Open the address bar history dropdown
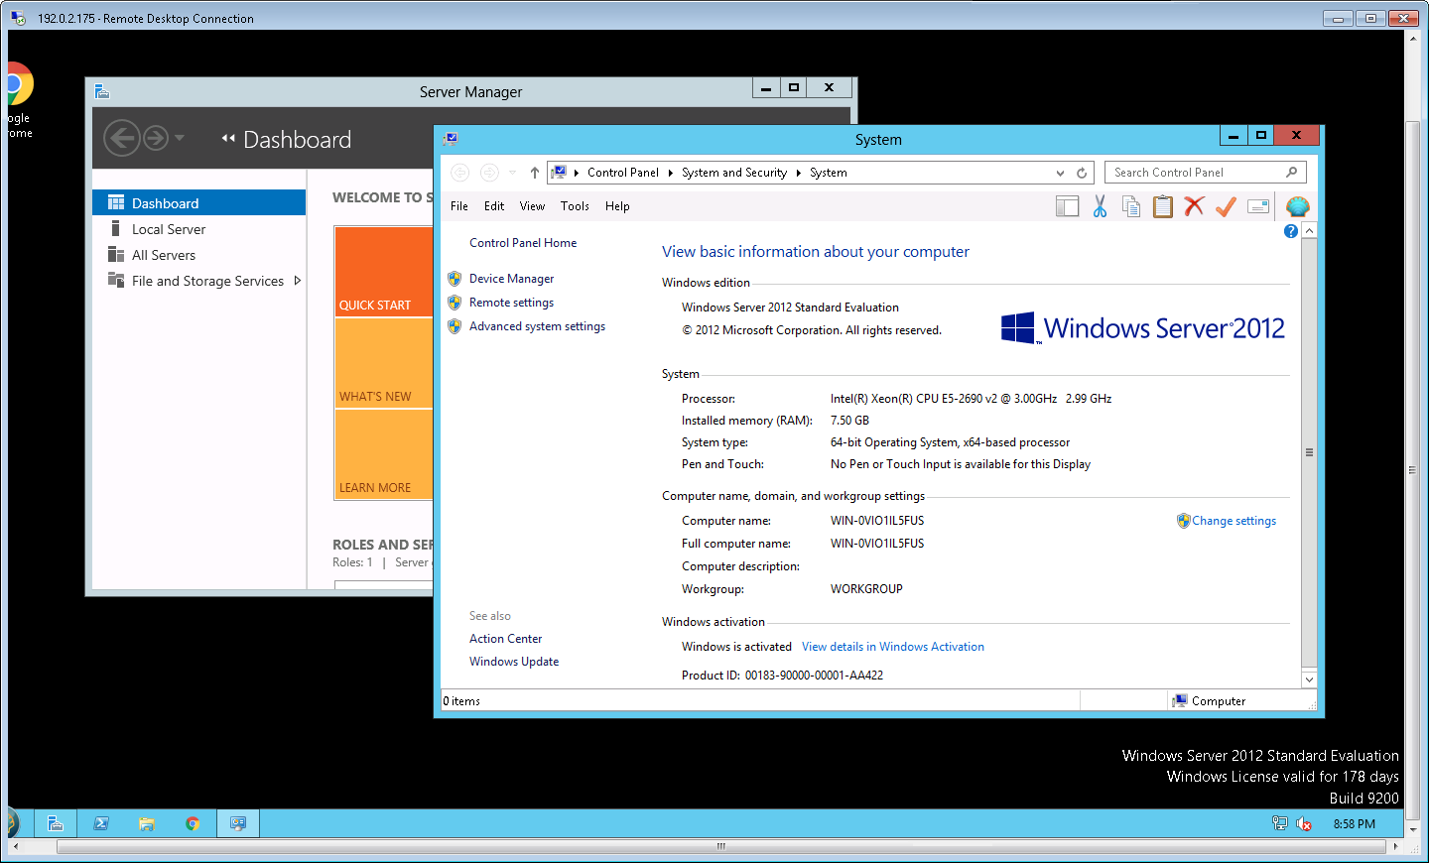Viewport: 1429px width, 863px height. coord(1060,173)
